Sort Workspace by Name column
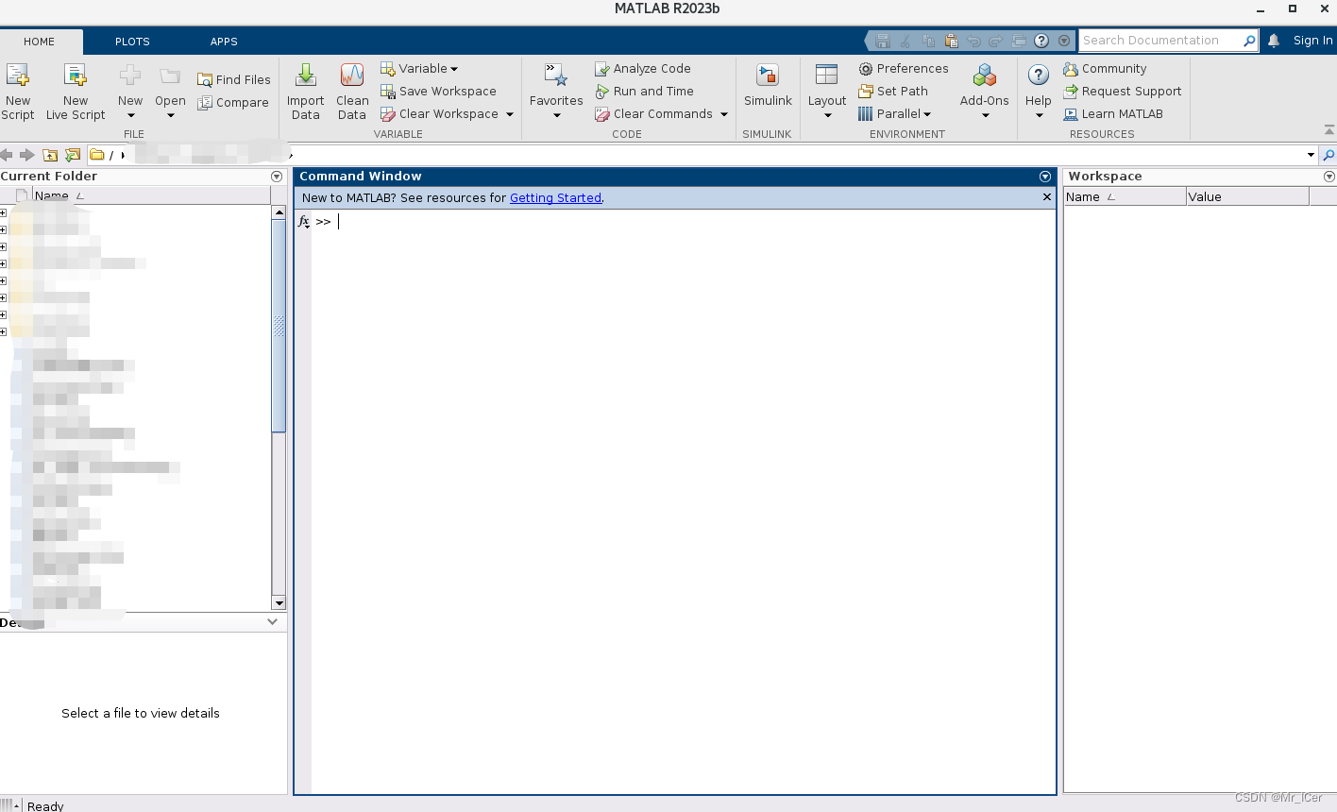The height and width of the screenshot is (812, 1337). 1124,196
